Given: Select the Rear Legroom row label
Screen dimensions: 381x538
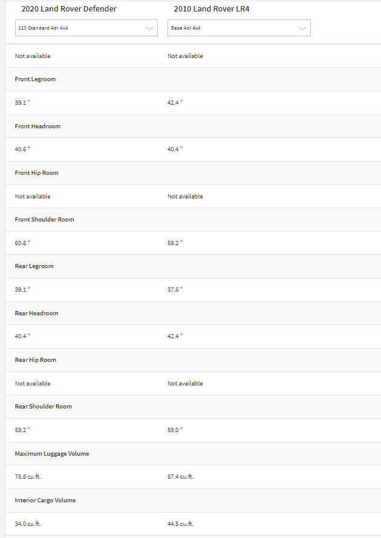Looking at the screenshot, I should coord(34,266).
